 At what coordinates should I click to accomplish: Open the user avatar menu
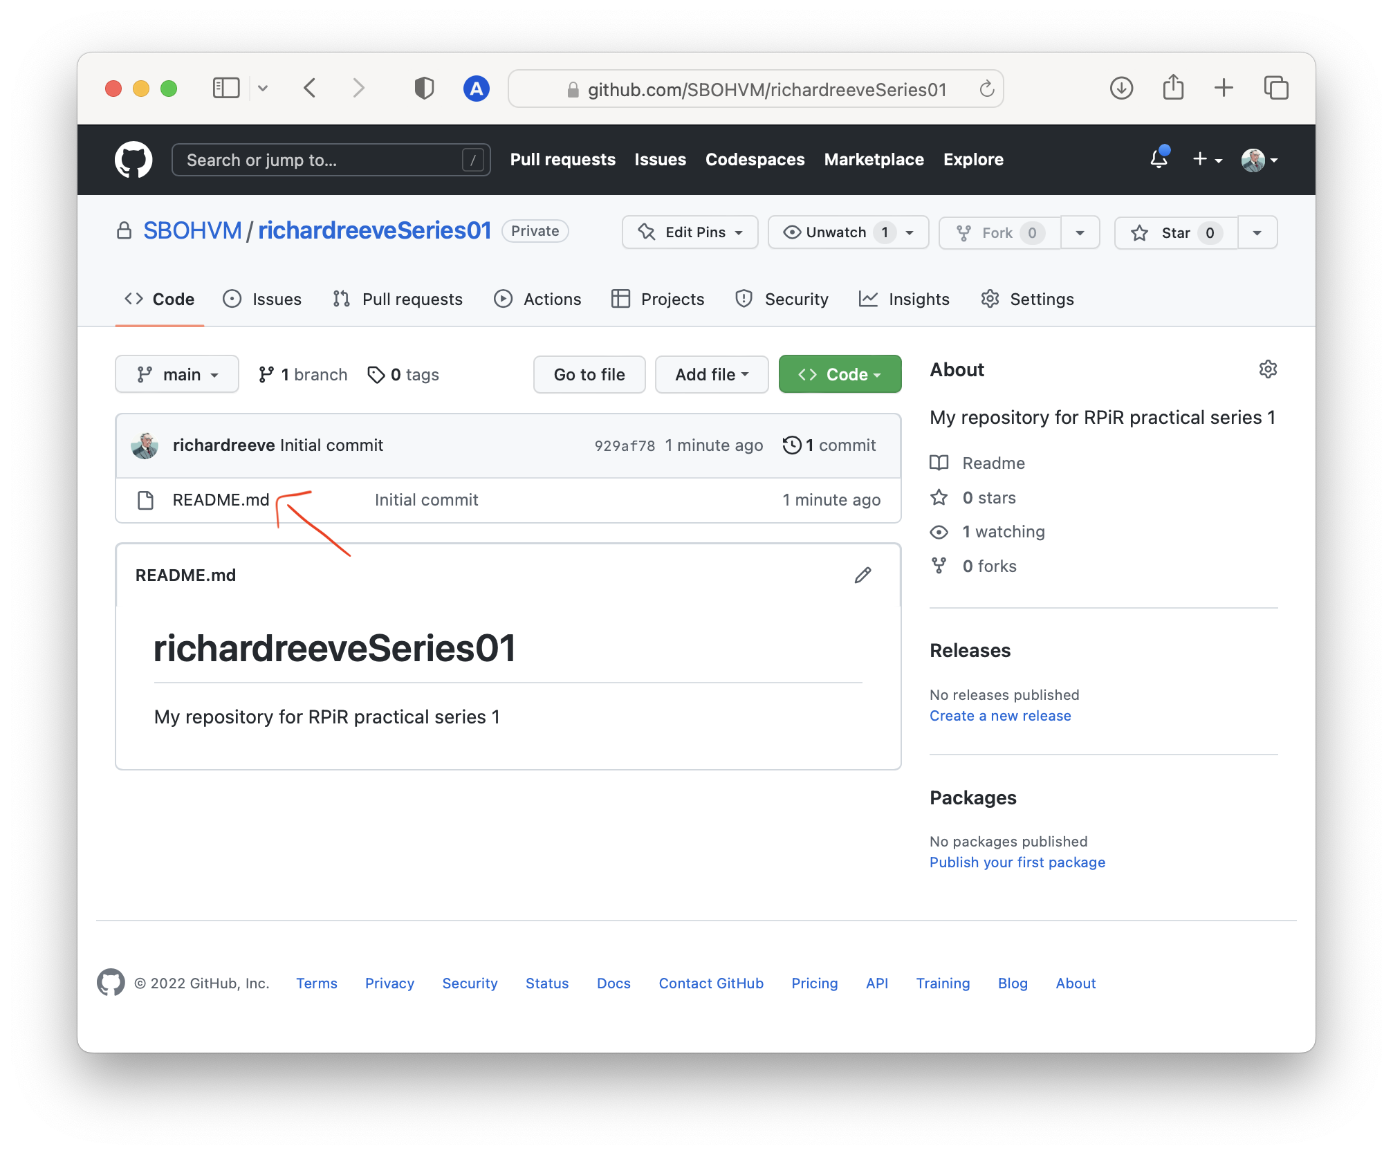(1259, 160)
